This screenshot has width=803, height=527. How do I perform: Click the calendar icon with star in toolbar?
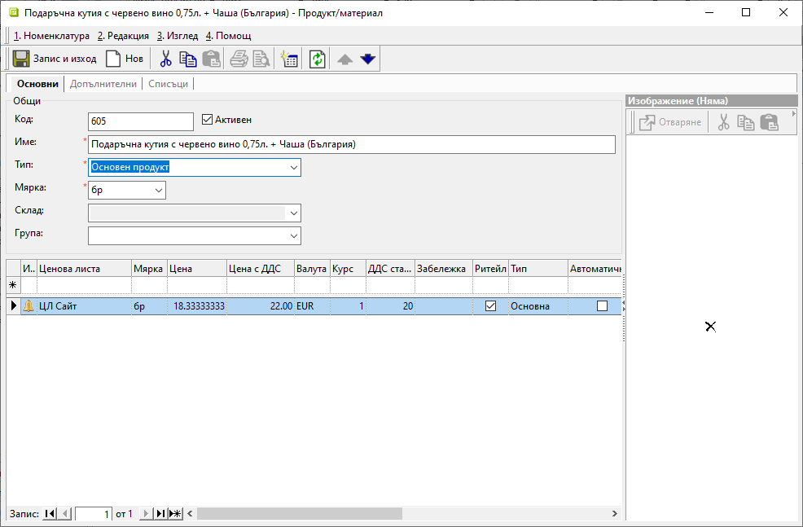click(x=288, y=59)
